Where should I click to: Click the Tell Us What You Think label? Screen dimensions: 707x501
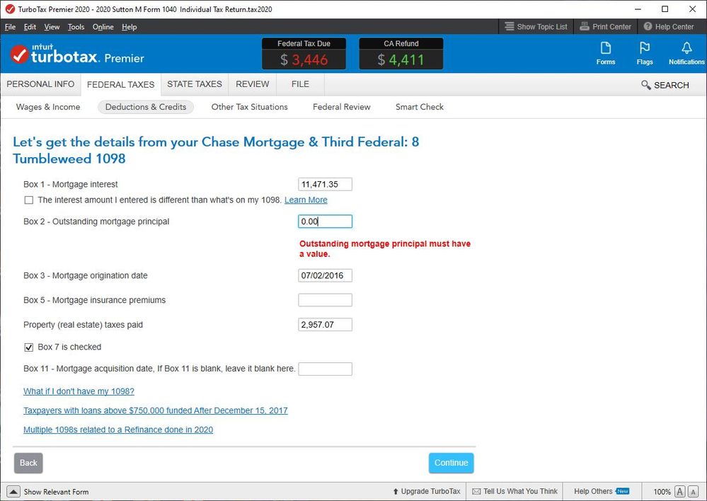point(520,491)
